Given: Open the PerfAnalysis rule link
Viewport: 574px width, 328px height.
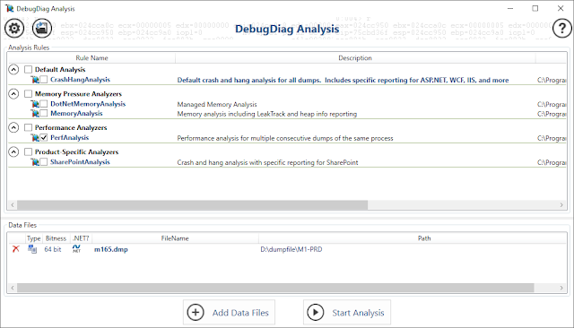Looking at the screenshot, I should click(x=70, y=137).
